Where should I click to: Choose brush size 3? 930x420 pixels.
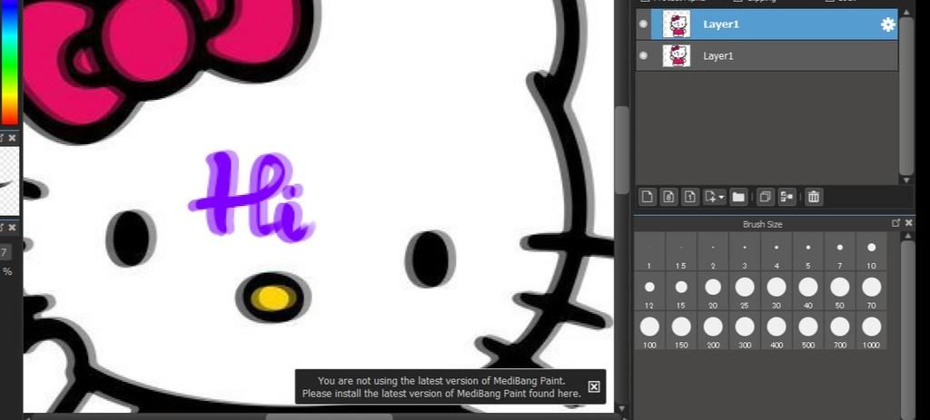coord(745,251)
